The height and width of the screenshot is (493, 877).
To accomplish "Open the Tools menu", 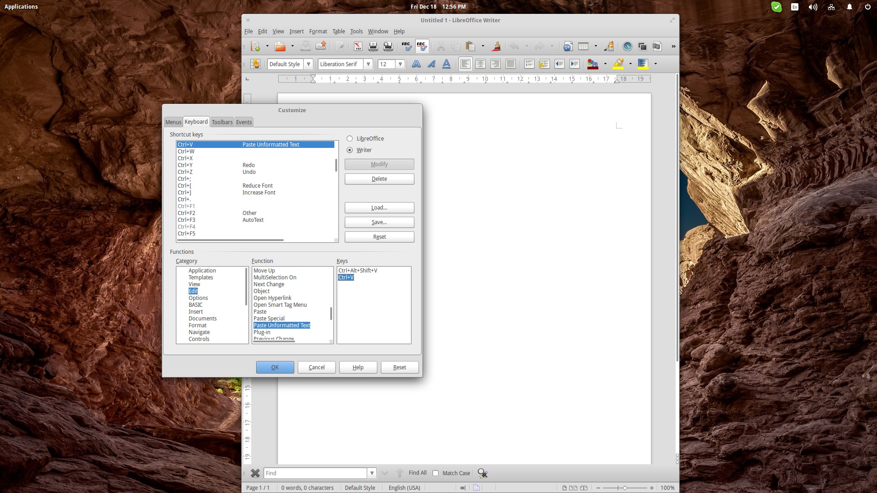I will pyautogui.click(x=356, y=31).
